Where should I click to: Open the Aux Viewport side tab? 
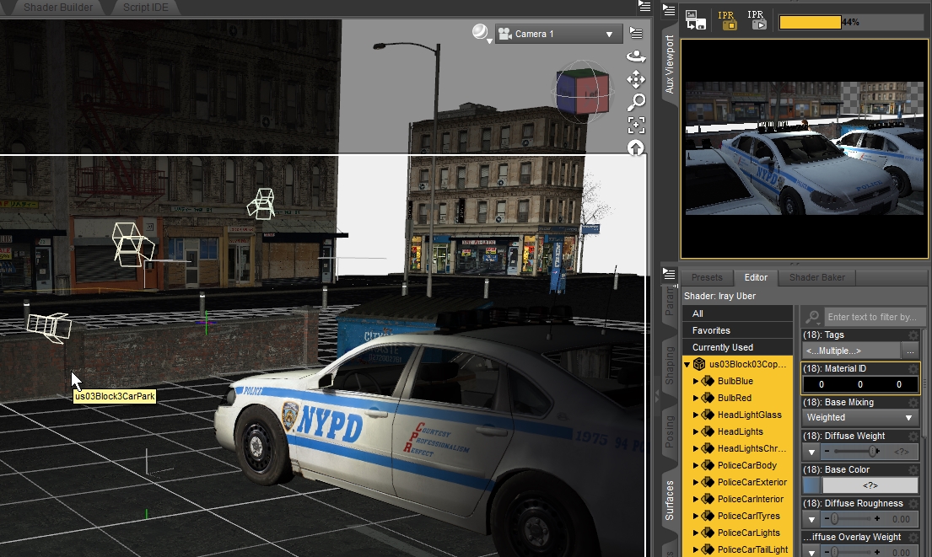(670, 64)
